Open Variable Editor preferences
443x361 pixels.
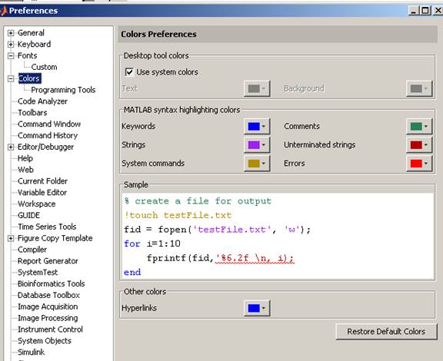[x=42, y=193]
